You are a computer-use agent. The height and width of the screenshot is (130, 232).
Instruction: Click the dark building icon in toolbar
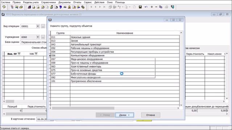29,7
